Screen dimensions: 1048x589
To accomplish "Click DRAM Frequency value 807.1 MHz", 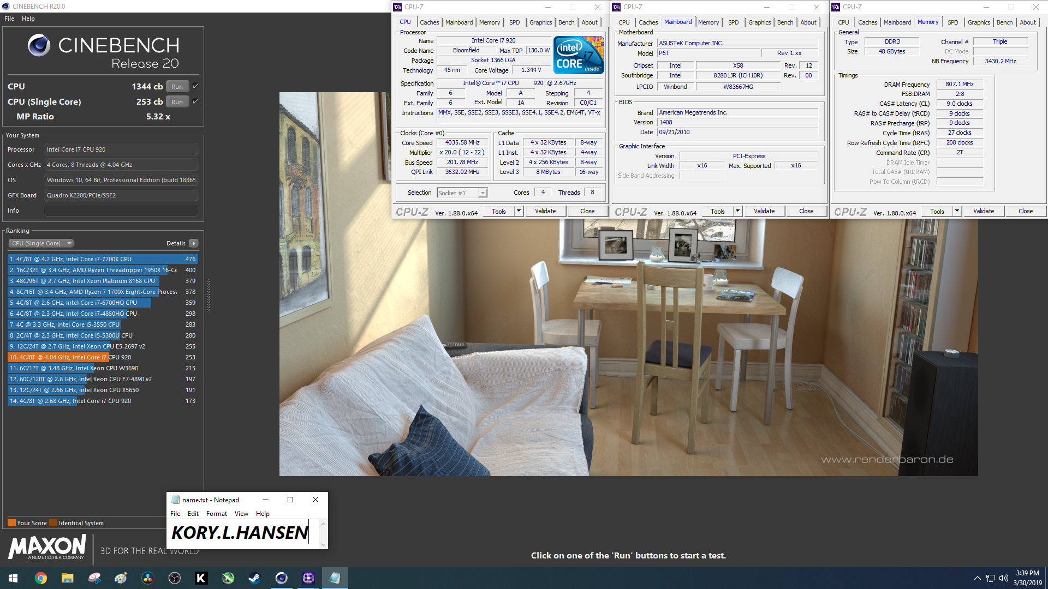I will [960, 84].
